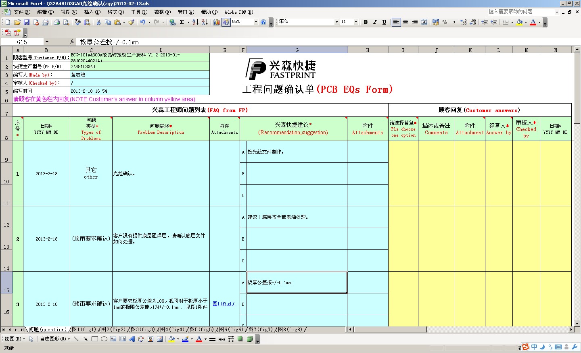The image size is (581, 353).
Task: Open the 编辑 (Edit) menu
Action: (45, 12)
